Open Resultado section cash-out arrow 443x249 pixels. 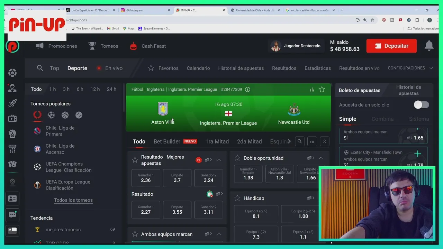219,194
